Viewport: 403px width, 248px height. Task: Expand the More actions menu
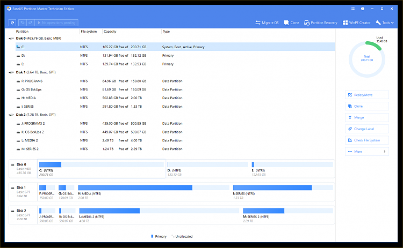(x=367, y=152)
